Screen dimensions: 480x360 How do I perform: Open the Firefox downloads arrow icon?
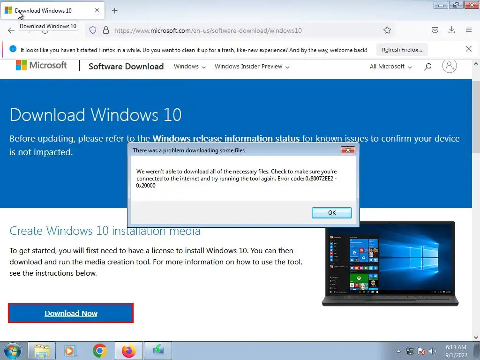tap(451, 30)
